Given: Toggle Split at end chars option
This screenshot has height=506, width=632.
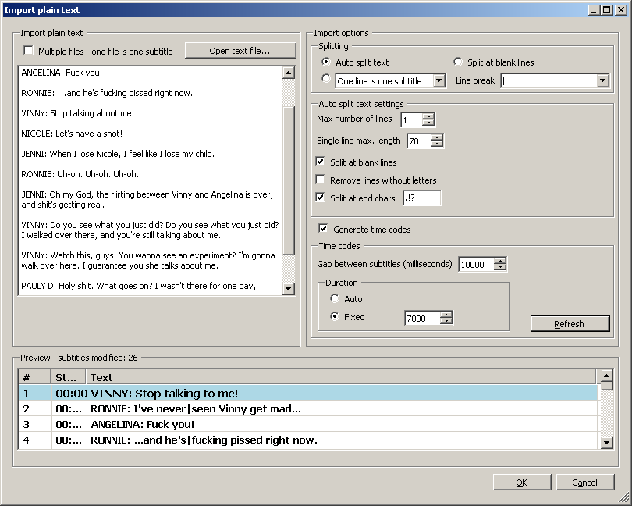Looking at the screenshot, I should point(320,197).
